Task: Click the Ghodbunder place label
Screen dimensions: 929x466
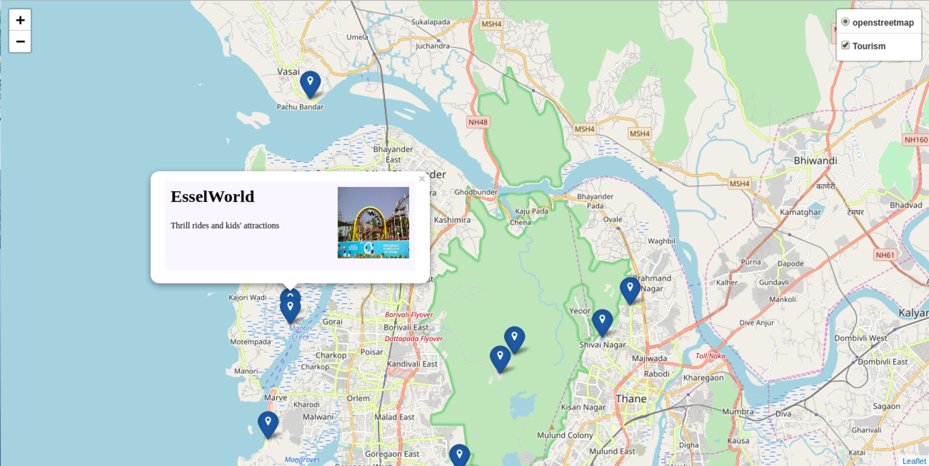Action: 476,192
